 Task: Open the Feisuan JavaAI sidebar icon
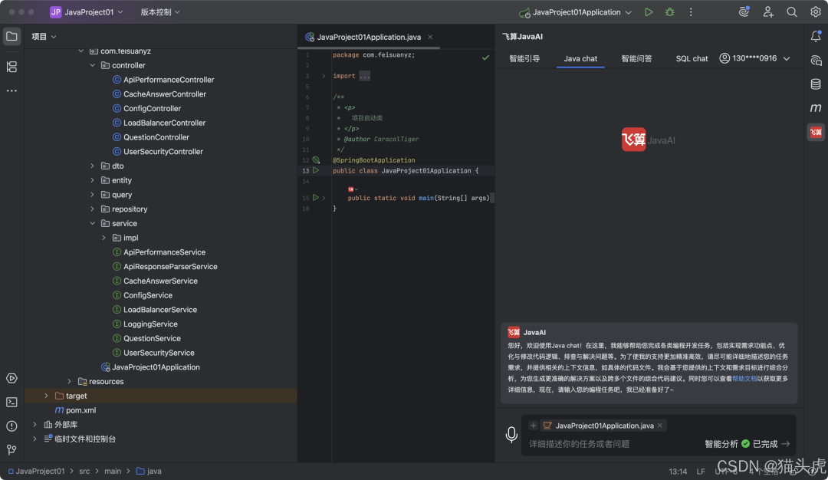816,132
